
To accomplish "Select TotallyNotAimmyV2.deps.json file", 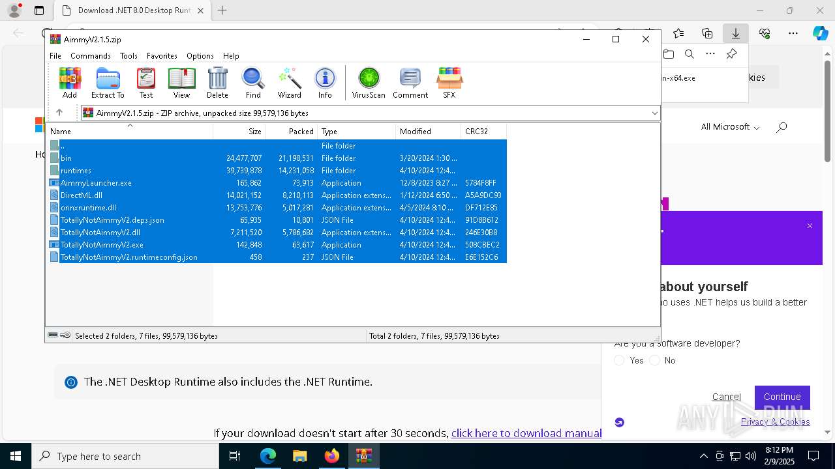I will click(277, 220).
